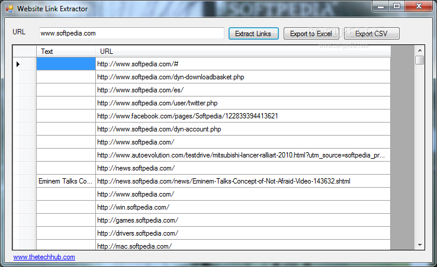Click the Website Link Extractor app icon
This screenshot has width=437, height=267.
[9, 9]
